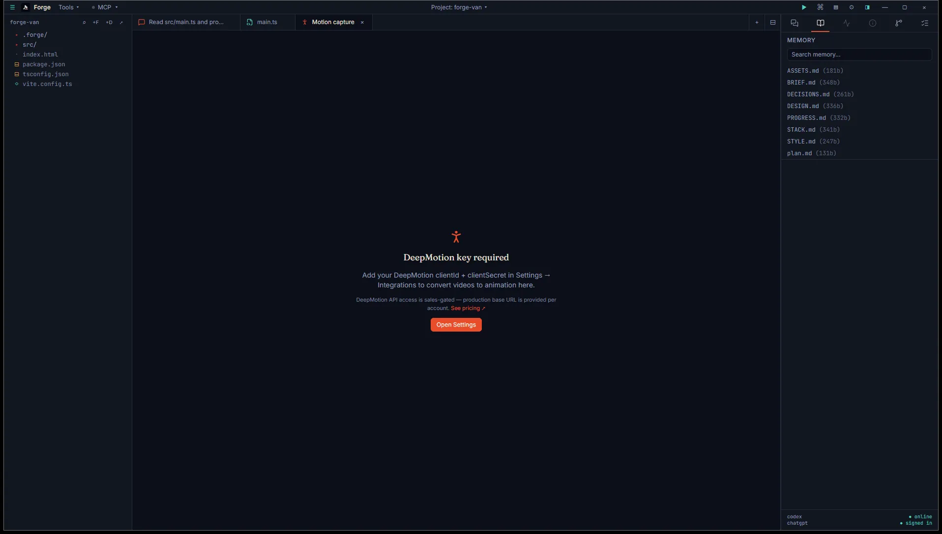Minimize the Forge window
This screenshot has height=534, width=942.
coord(885,7)
